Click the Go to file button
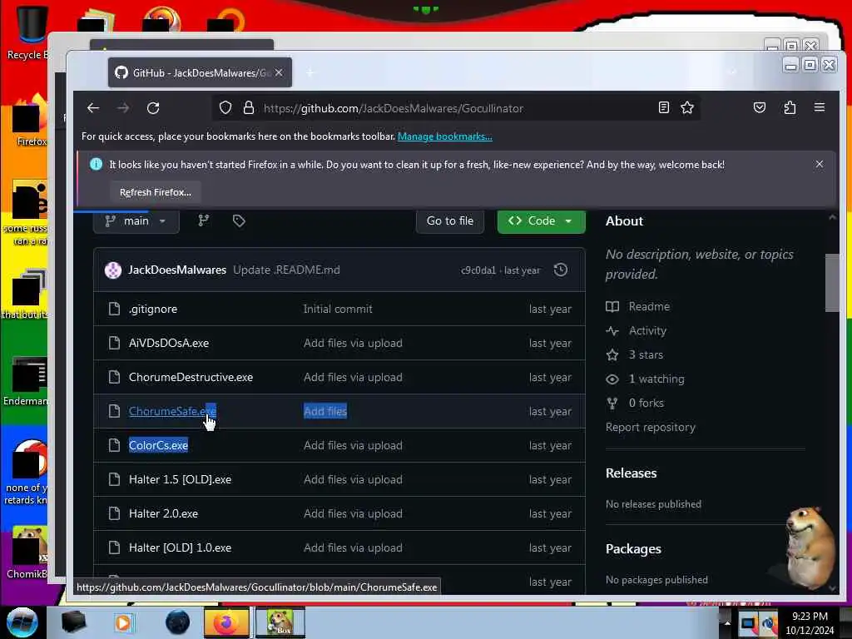852x639 pixels. coord(450,221)
